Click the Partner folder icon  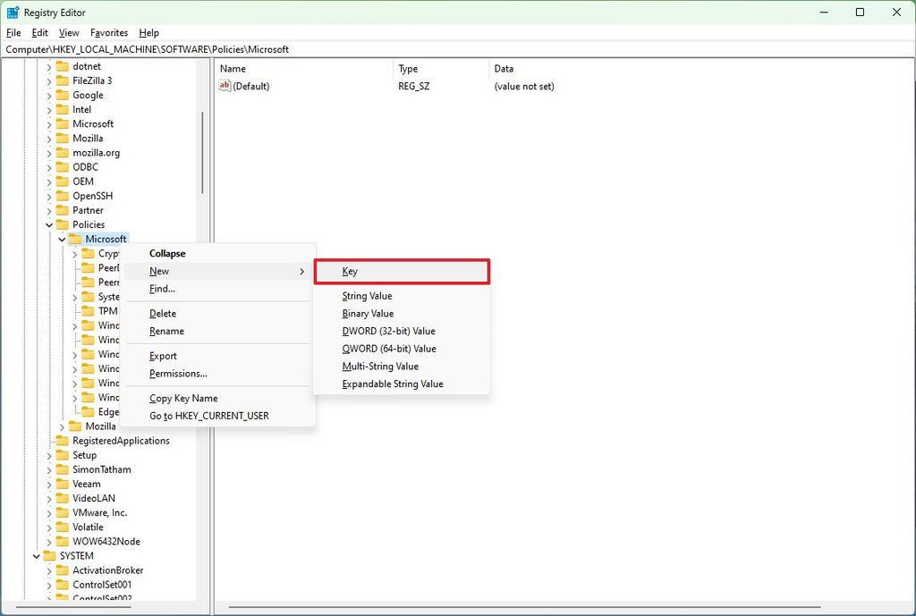pos(63,210)
